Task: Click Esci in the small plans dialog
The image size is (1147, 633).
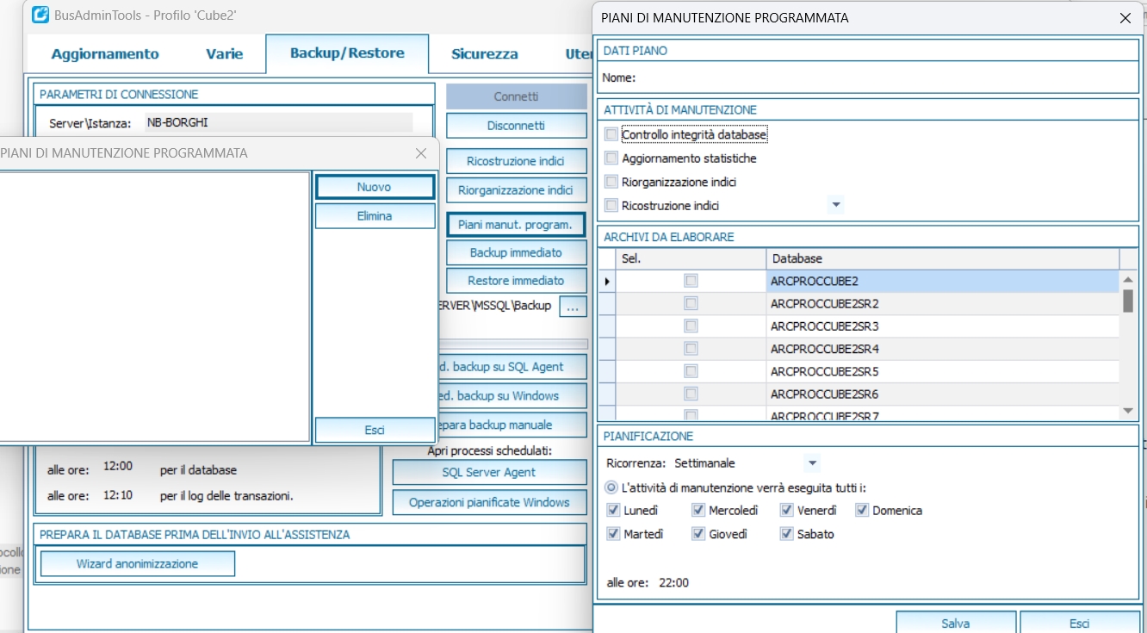Action: pyautogui.click(x=375, y=430)
